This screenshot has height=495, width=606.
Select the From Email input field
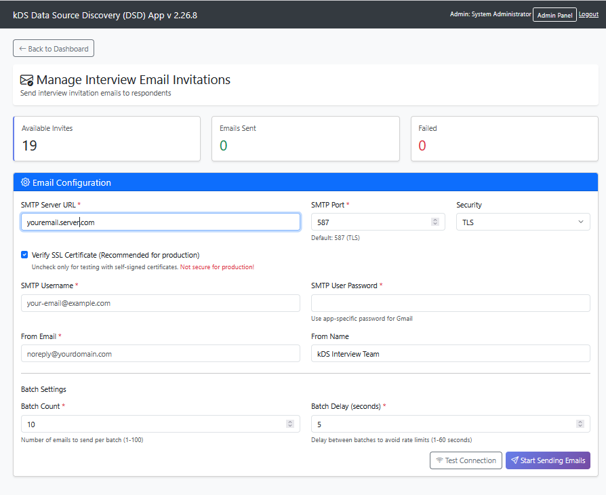pyautogui.click(x=160, y=353)
